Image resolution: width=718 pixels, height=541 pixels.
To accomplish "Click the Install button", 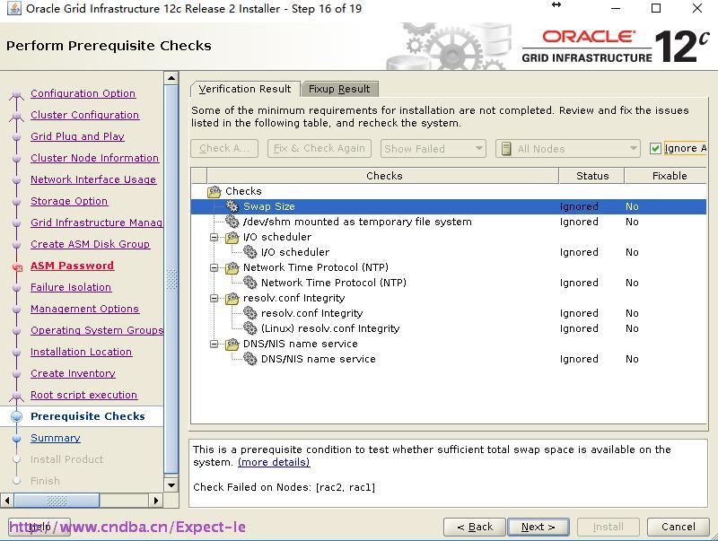I will [609, 527].
